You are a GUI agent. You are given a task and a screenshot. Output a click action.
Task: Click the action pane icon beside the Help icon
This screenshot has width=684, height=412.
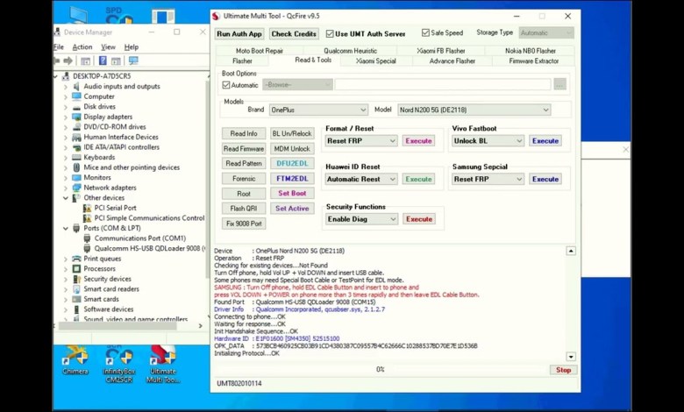(x=116, y=61)
